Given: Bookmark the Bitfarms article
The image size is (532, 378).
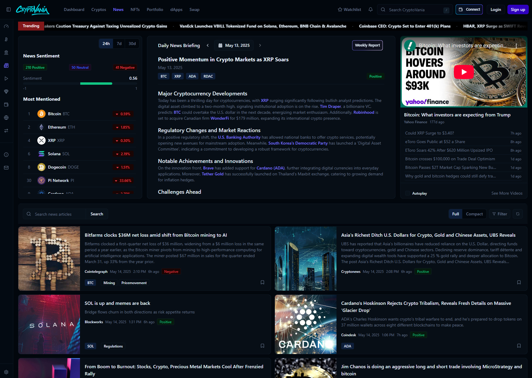Looking at the screenshot, I should click(x=262, y=282).
